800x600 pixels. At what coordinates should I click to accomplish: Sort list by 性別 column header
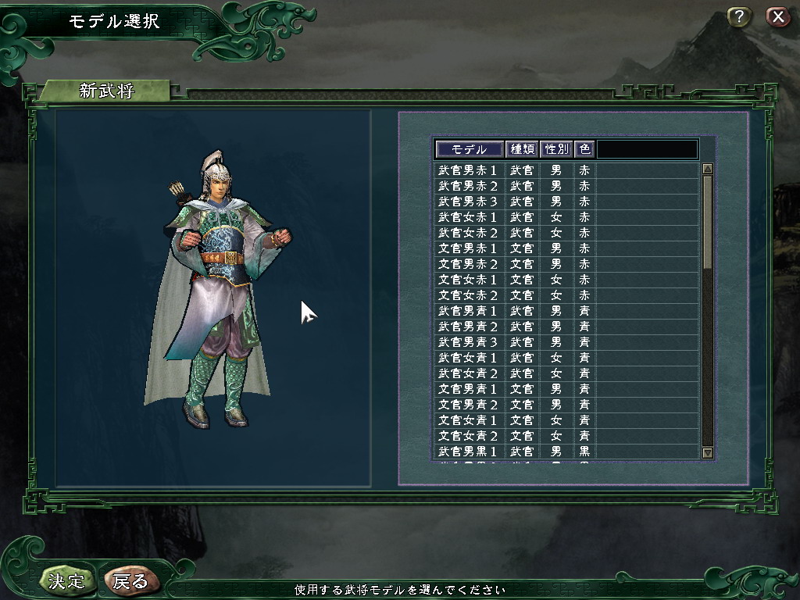556,149
